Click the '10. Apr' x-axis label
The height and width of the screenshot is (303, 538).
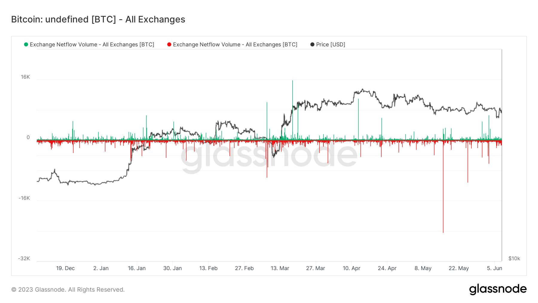click(x=351, y=268)
